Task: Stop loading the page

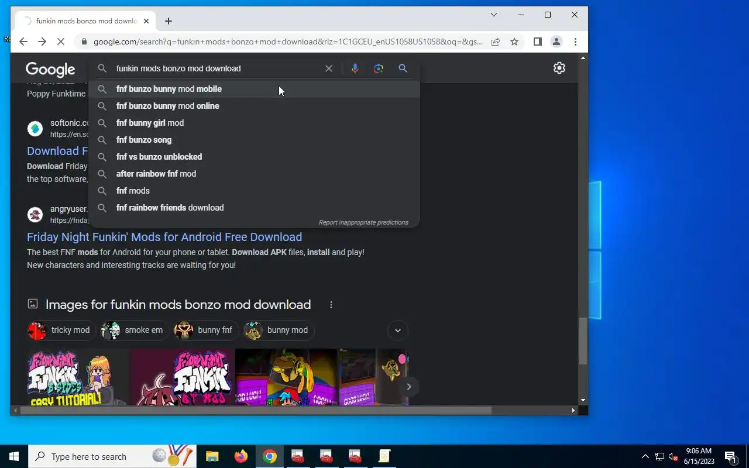Action: click(61, 42)
